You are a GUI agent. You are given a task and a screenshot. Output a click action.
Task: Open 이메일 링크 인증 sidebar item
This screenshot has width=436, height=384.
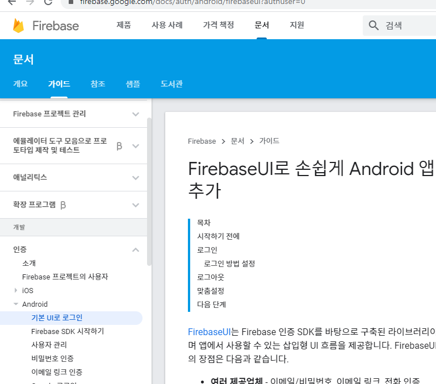[x=57, y=372]
